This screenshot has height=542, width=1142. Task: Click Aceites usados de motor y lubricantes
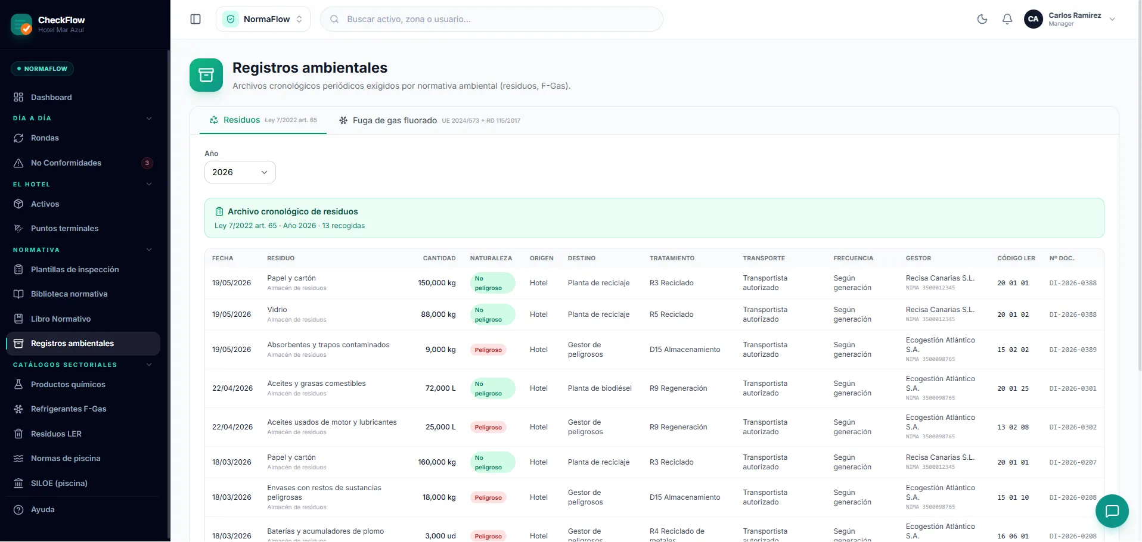pyautogui.click(x=332, y=422)
